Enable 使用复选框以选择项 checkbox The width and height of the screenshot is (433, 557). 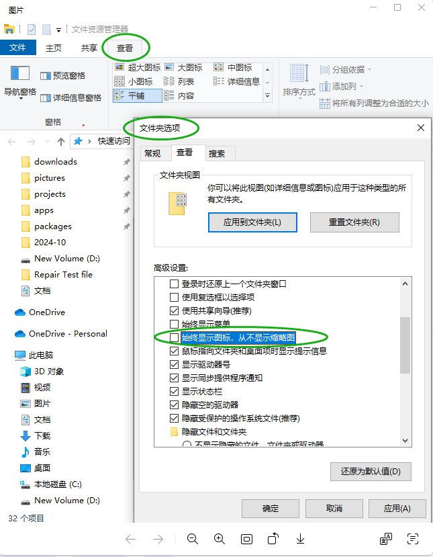tap(174, 297)
